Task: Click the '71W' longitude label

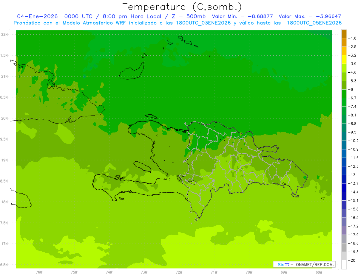Action: 214,272
